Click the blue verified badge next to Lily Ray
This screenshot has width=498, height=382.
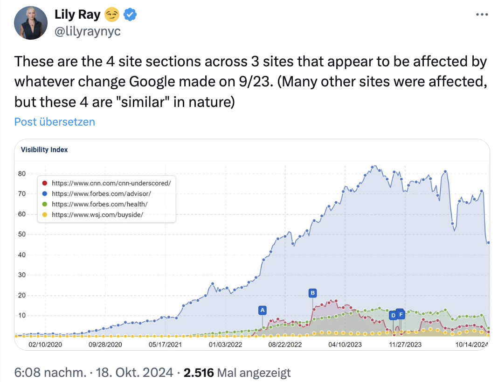pyautogui.click(x=129, y=14)
